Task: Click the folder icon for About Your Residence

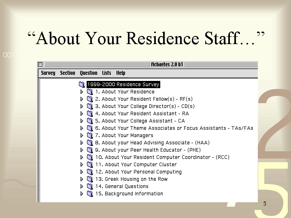Action: coord(90,92)
